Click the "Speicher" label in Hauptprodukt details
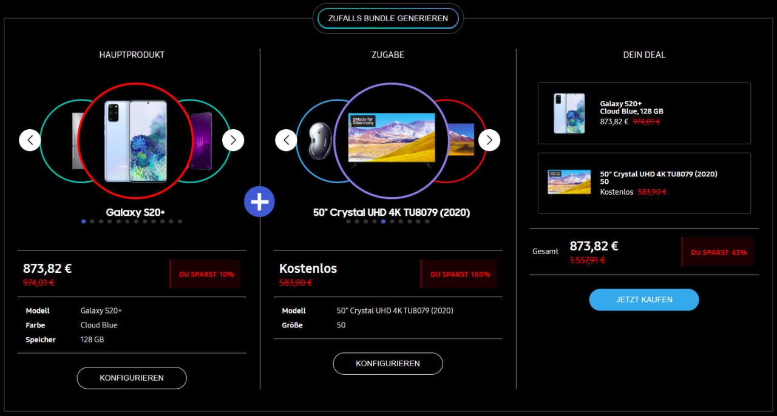This screenshot has height=416, width=777. (x=41, y=340)
